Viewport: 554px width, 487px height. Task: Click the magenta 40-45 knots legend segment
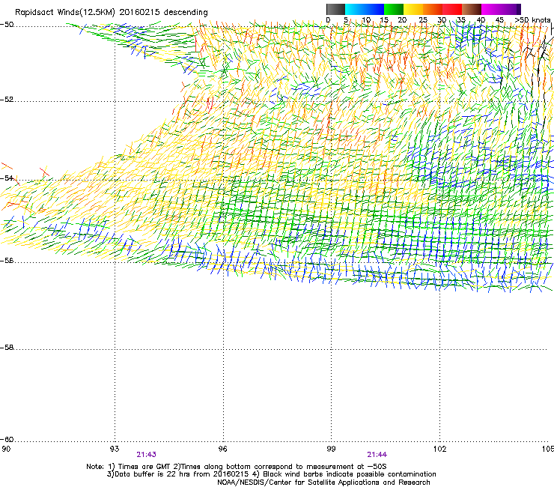pyautogui.click(x=491, y=9)
